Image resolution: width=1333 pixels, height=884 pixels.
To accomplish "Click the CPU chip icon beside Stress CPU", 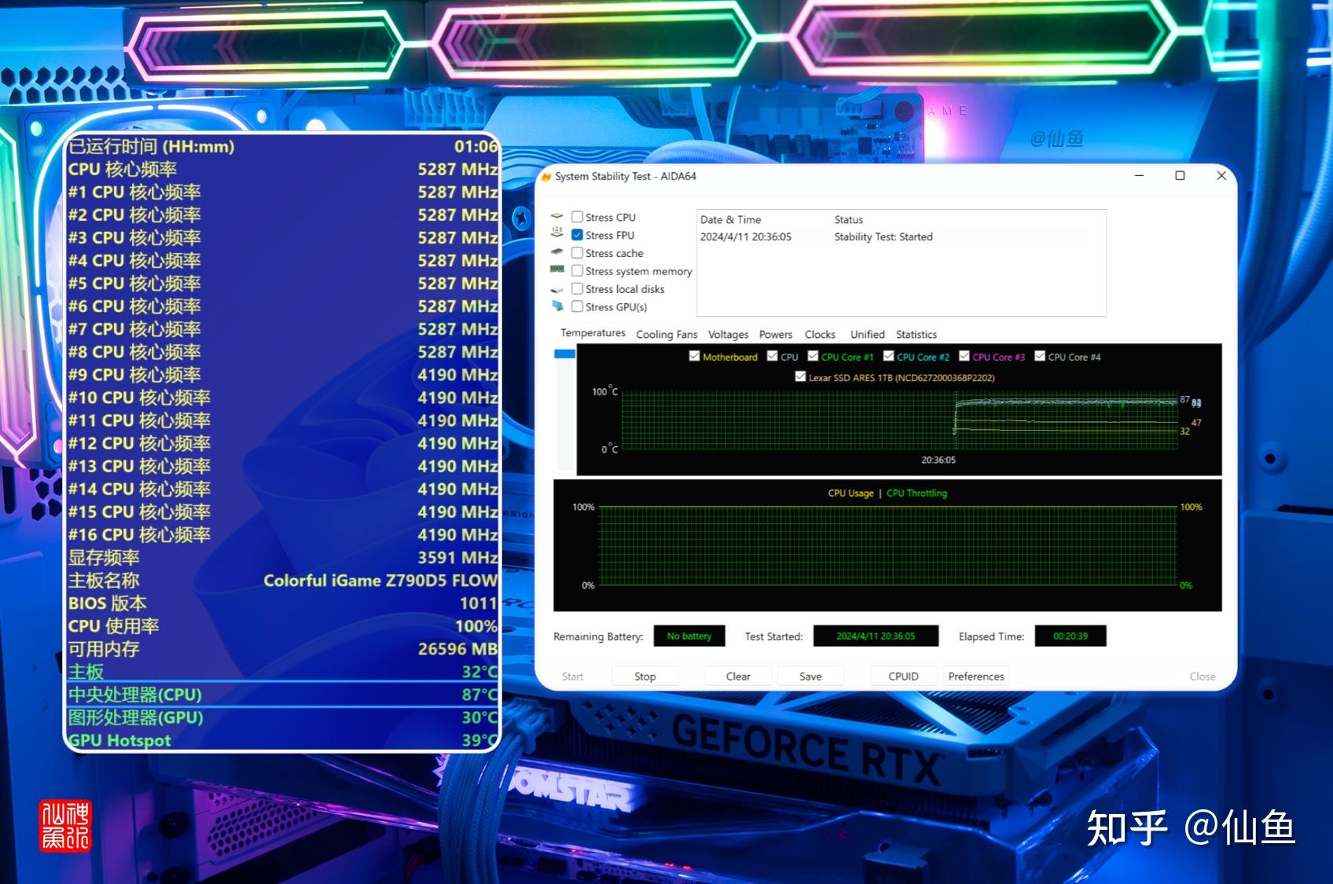I will [x=558, y=217].
